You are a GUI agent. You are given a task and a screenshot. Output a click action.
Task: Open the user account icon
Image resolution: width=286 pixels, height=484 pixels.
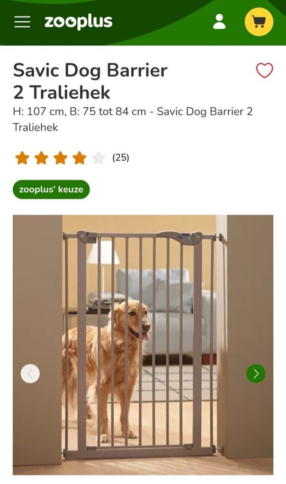click(219, 22)
